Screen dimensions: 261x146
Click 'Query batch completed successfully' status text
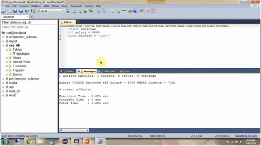[x=20, y=136]
